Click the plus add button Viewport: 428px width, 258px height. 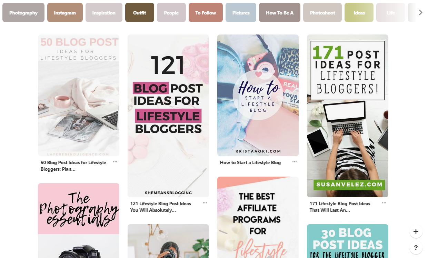416,231
